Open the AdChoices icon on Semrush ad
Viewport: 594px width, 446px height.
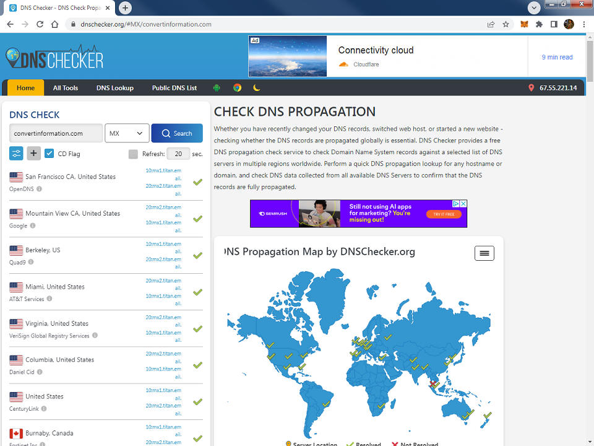[457, 204]
